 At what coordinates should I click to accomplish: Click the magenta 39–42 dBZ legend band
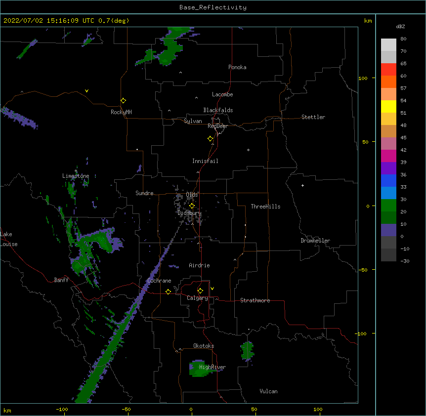pos(388,156)
